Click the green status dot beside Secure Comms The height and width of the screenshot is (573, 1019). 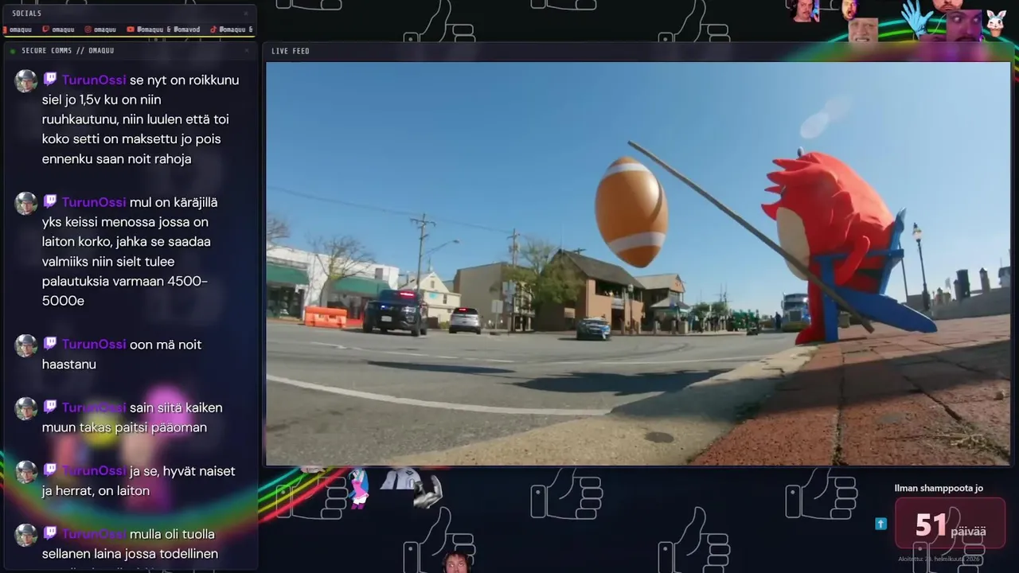pyautogui.click(x=13, y=51)
